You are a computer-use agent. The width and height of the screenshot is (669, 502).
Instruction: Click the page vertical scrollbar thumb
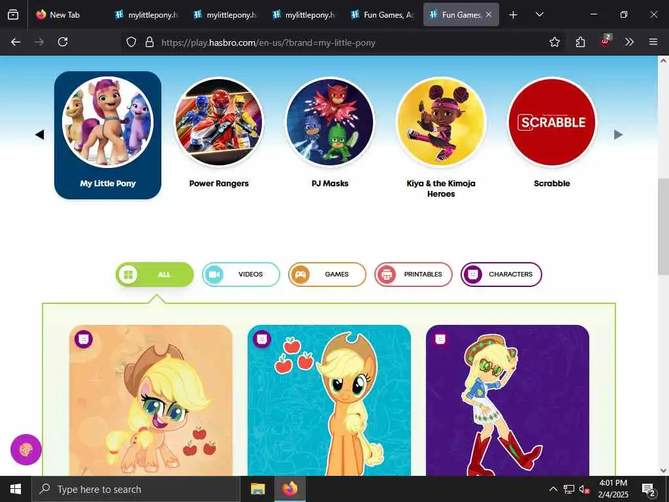(x=663, y=227)
